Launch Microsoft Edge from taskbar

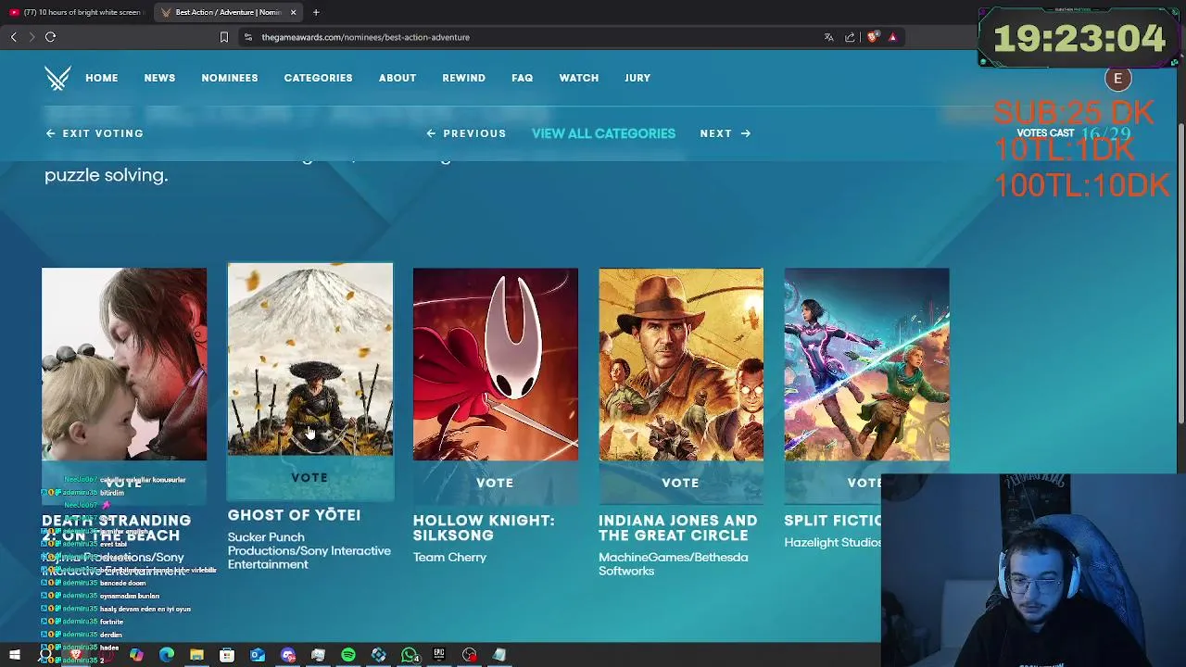pyautogui.click(x=167, y=655)
